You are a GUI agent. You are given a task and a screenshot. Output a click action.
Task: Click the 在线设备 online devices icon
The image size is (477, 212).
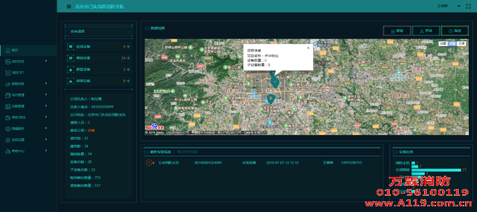point(71,46)
